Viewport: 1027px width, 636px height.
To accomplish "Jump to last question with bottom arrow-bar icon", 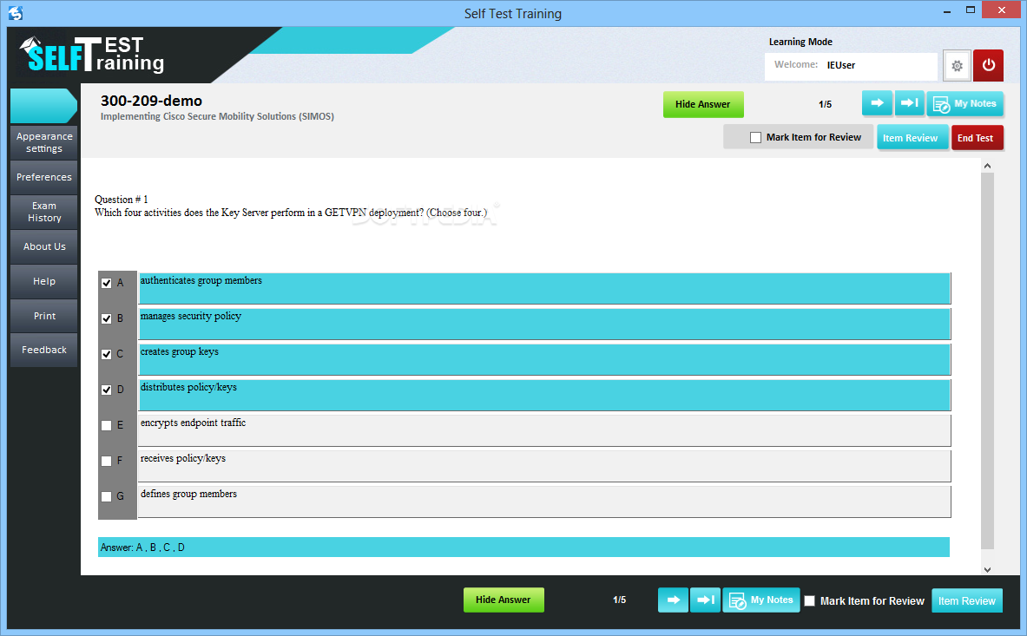I will click(x=706, y=600).
